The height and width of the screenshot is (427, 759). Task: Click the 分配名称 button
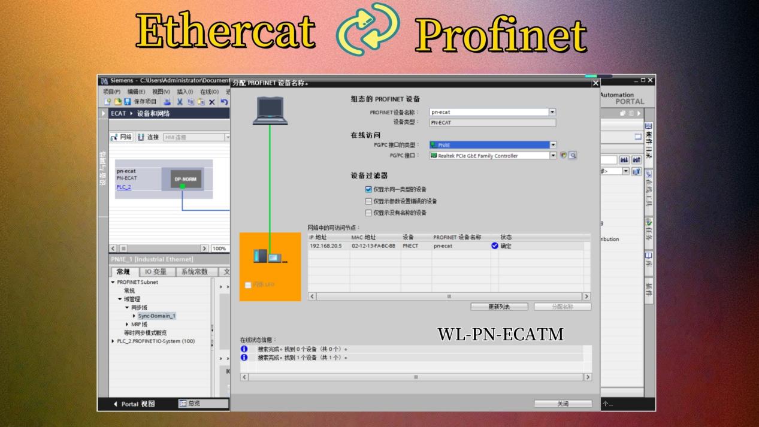(563, 307)
